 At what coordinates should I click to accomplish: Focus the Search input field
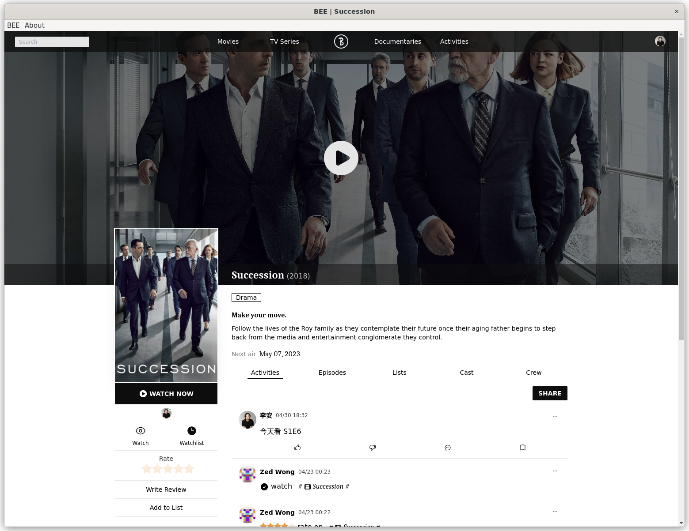point(52,41)
